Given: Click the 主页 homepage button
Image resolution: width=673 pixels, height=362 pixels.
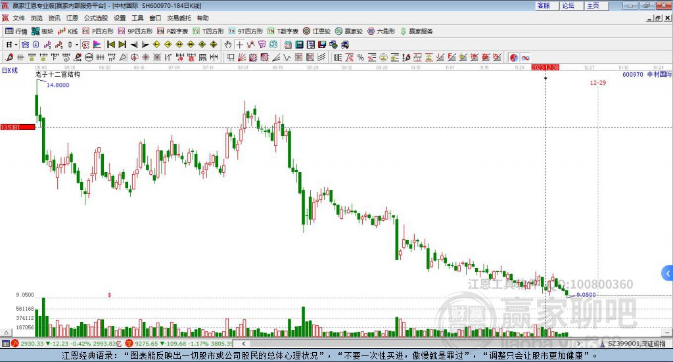Looking at the screenshot, I should coord(596,5).
